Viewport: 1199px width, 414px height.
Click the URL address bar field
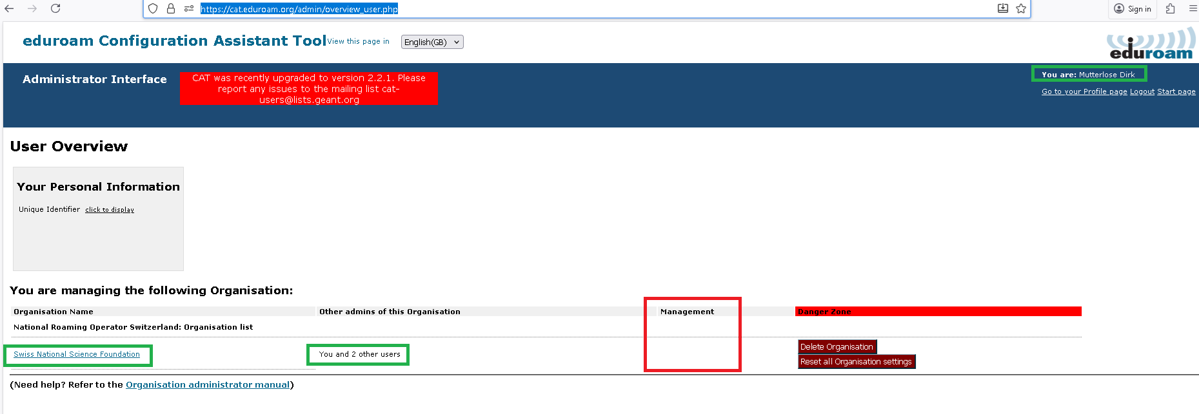(x=580, y=9)
